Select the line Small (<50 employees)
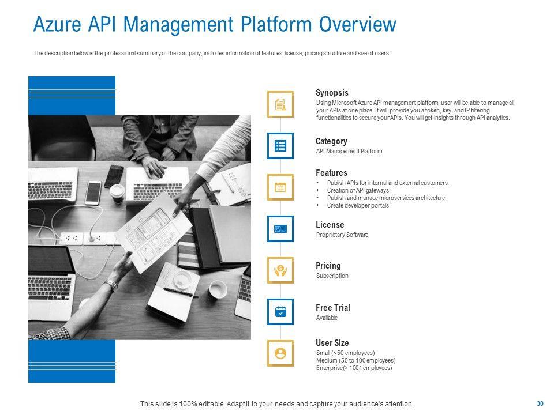The image size is (554, 415). 345,353
